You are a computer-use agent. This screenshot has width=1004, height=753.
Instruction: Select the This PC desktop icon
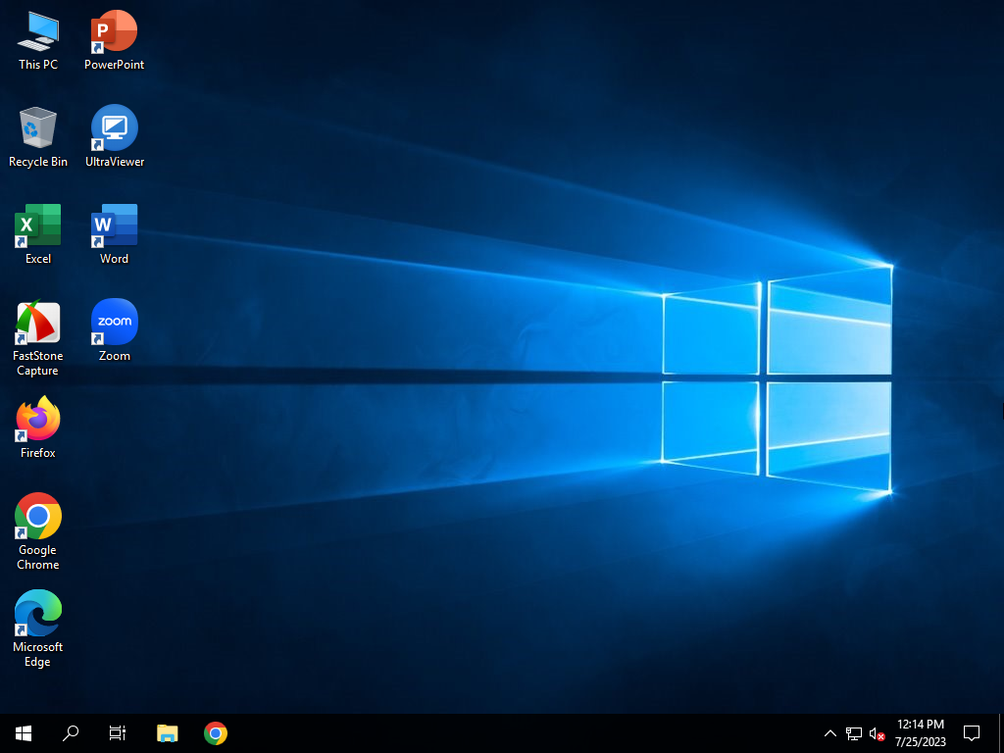[38, 40]
